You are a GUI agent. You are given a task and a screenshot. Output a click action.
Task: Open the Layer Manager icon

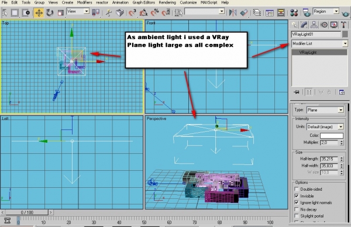(x=257, y=12)
